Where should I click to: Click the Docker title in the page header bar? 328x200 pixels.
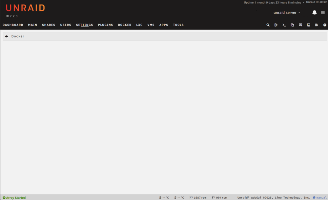pos(18,36)
